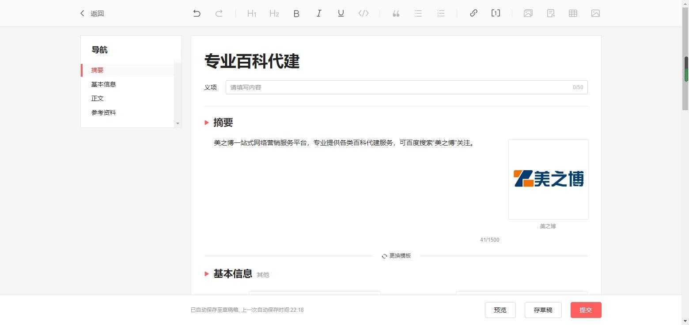Insert a blockquote
Viewport: 689px width, 325px height.
396,13
